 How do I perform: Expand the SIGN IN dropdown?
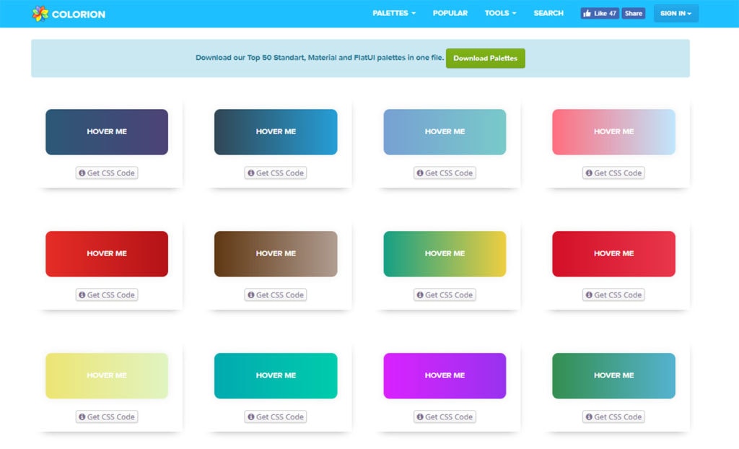(x=675, y=13)
